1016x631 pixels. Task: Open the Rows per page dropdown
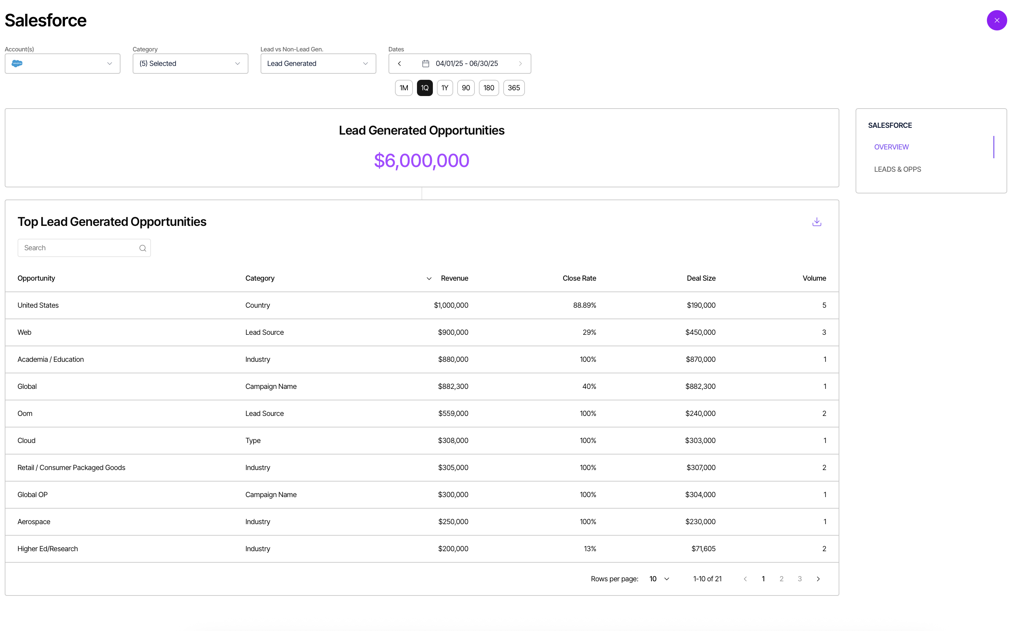click(x=659, y=579)
